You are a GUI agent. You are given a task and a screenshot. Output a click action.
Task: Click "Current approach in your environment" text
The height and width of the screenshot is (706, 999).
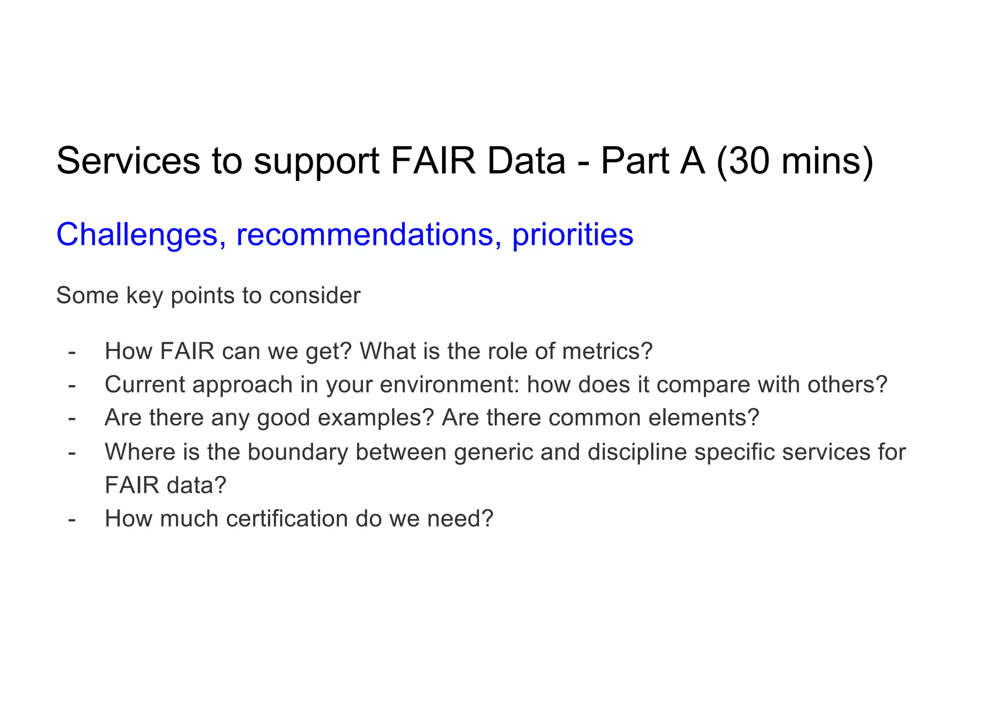click(312, 385)
